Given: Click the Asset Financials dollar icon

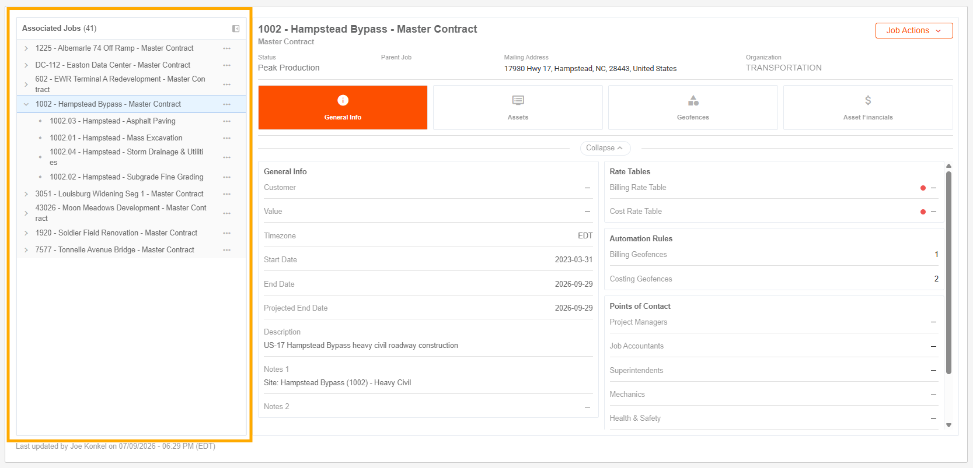Looking at the screenshot, I should [x=868, y=100].
